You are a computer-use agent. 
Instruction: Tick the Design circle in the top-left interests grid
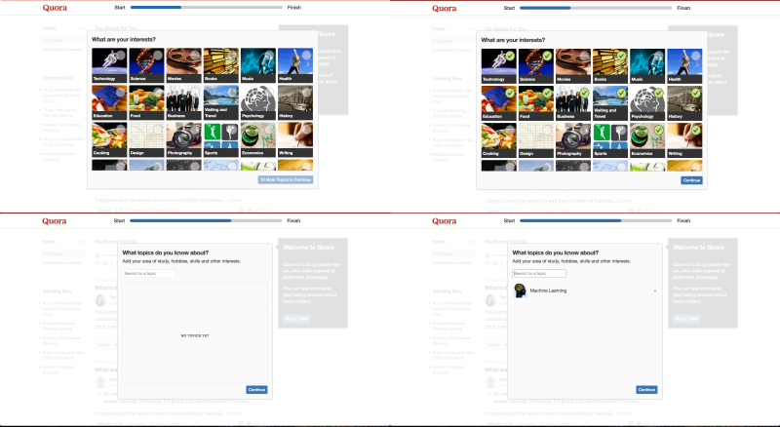point(158,130)
